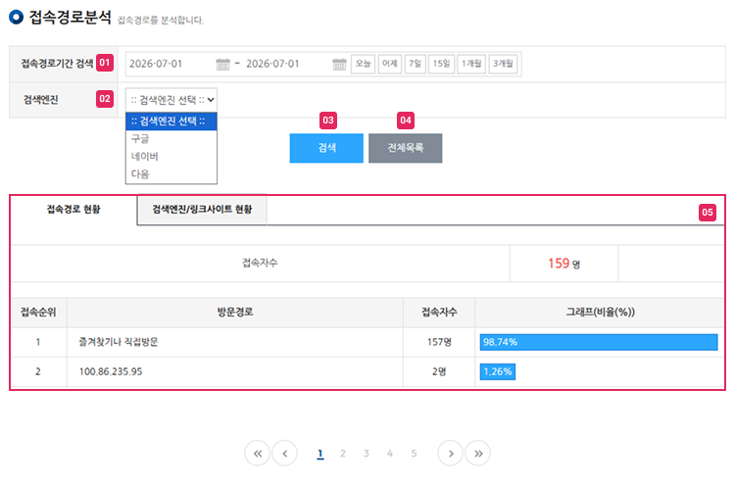Open the end date calendar icon

(339, 65)
